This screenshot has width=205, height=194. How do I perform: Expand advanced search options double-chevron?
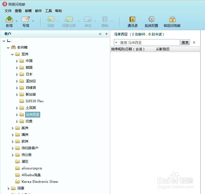[194, 42]
